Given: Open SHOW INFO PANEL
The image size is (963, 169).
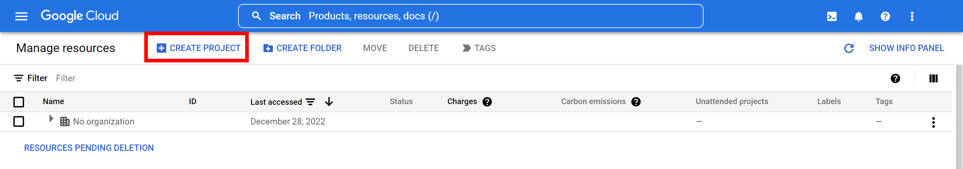Looking at the screenshot, I should click(906, 48).
